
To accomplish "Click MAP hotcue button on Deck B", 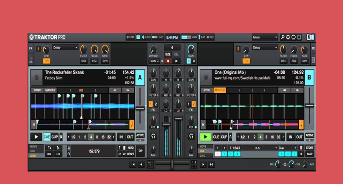I will point(309,154).
